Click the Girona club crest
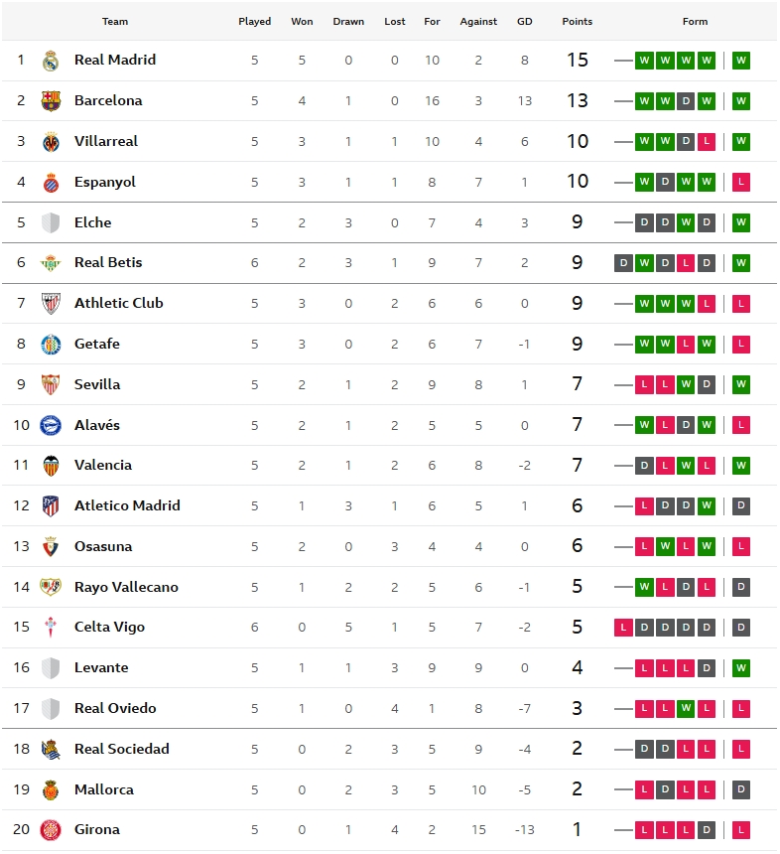Viewport: 780px width, 854px height. click(x=51, y=830)
